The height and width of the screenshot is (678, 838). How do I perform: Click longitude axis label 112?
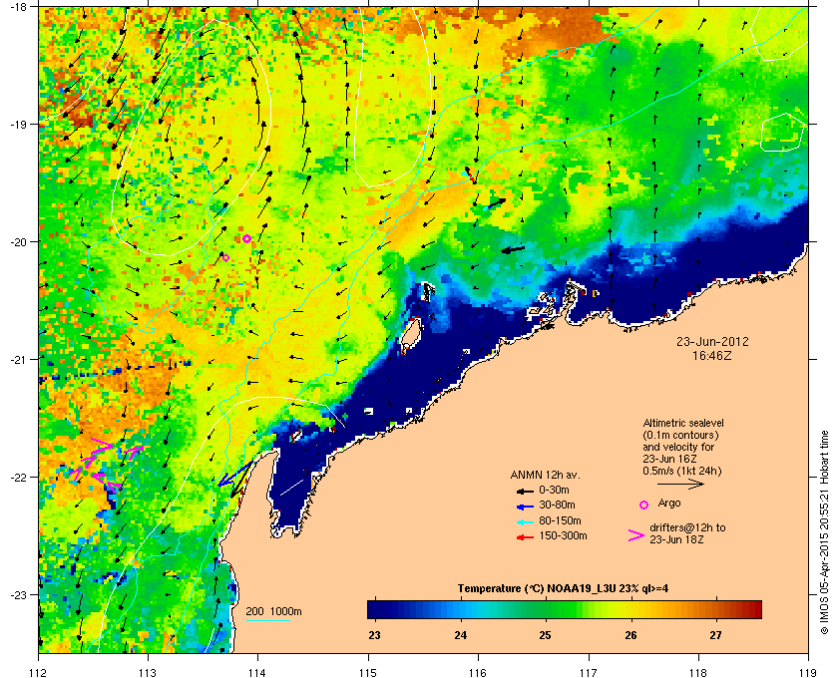(x=39, y=673)
